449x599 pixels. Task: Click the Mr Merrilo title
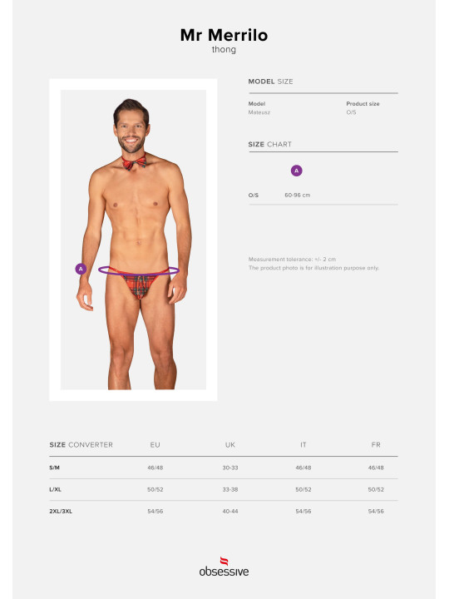point(224,35)
